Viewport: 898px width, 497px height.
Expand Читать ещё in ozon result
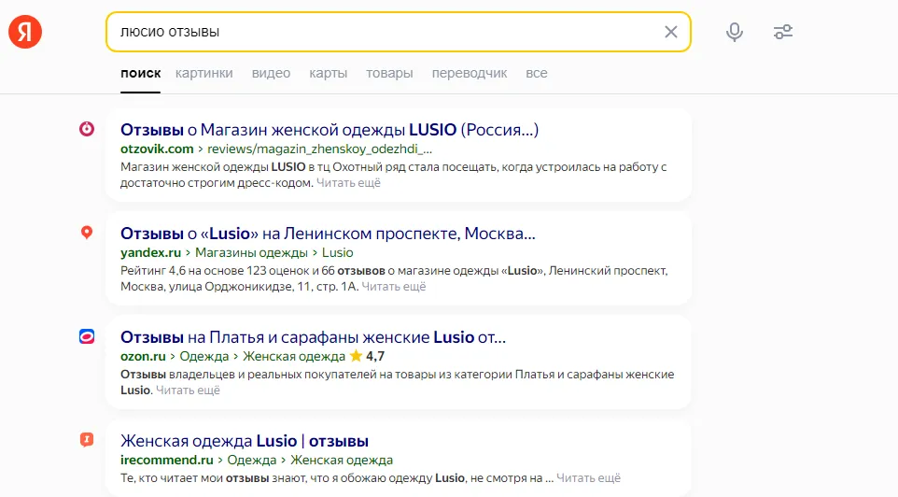pyautogui.click(x=188, y=390)
